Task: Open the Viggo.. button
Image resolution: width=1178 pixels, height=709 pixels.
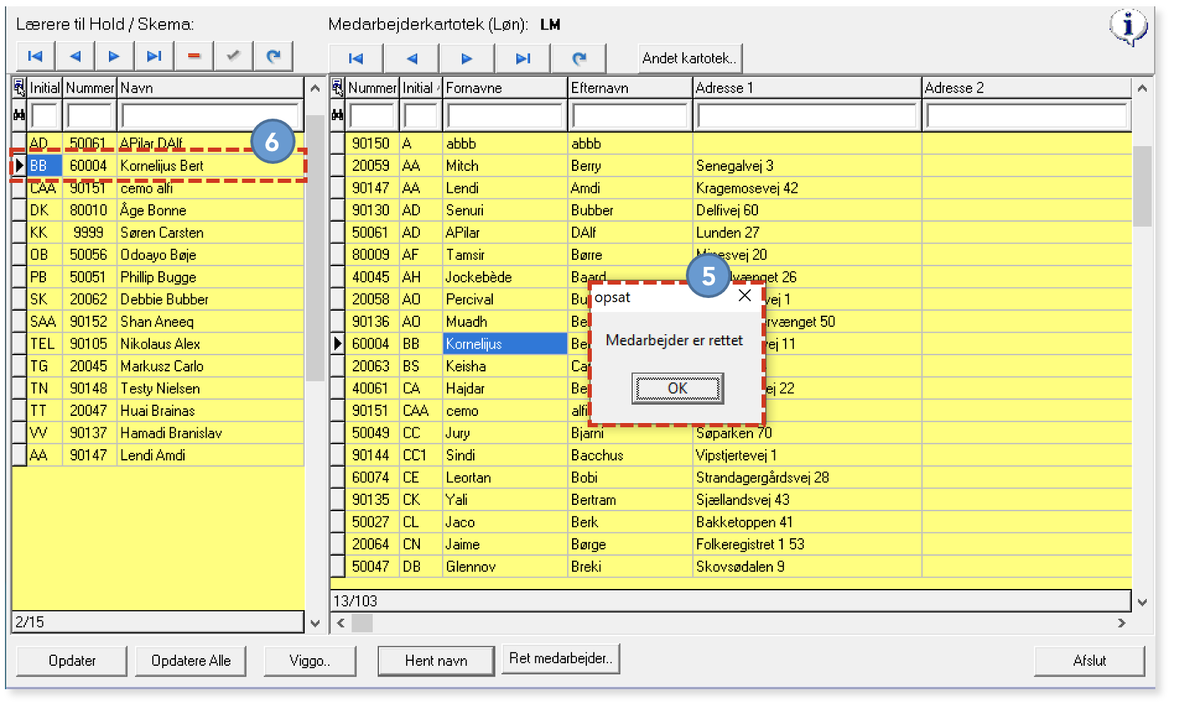Action: 310,660
